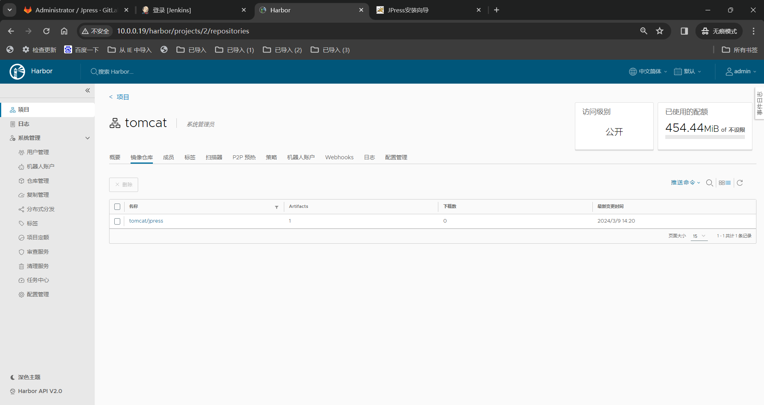Select 项目 in the sidebar
764x405 pixels.
(47, 110)
